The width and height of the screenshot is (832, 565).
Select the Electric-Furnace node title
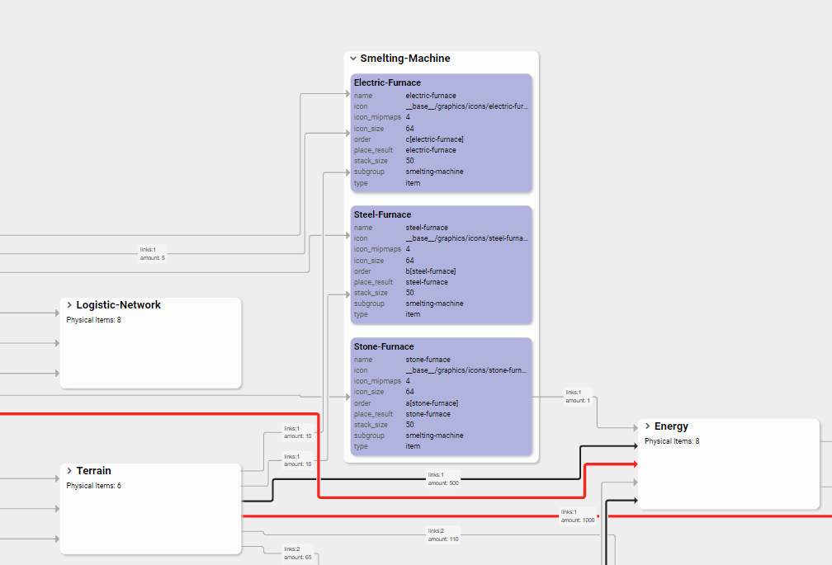click(387, 82)
